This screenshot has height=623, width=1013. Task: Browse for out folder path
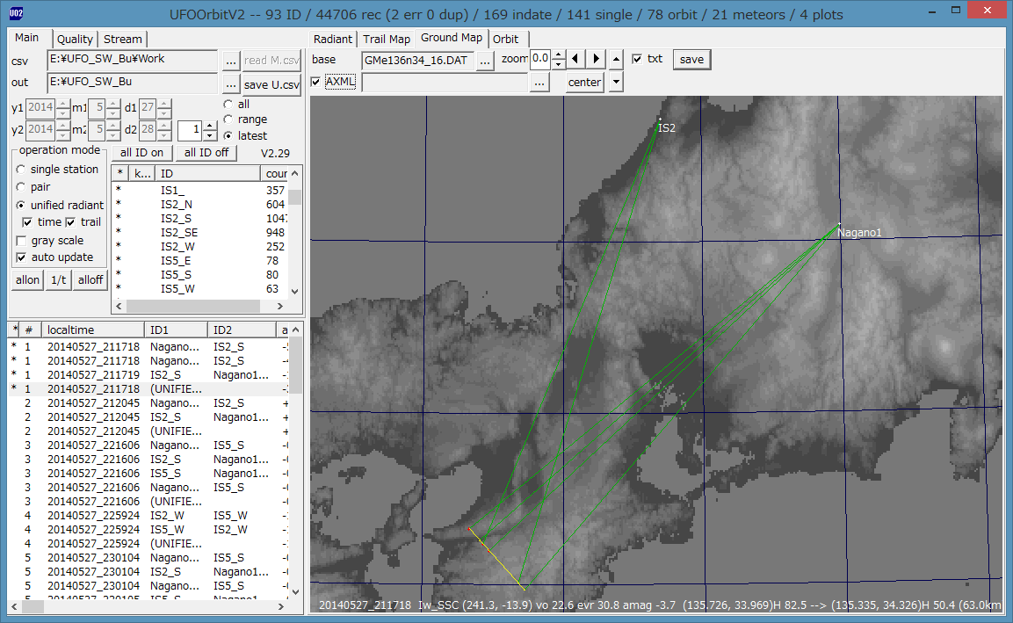click(x=230, y=83)
